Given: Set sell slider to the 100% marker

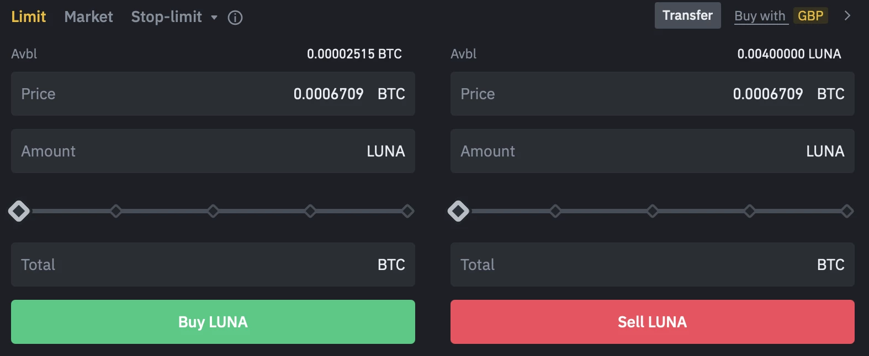Looking at the screenshot, I should [847, 211].
